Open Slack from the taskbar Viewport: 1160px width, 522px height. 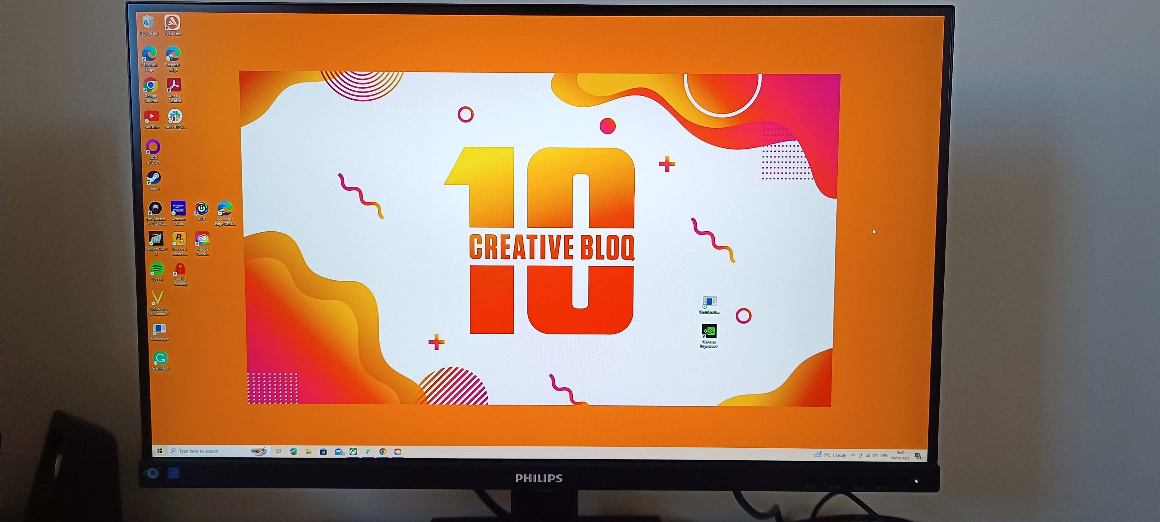coord(368,451)
